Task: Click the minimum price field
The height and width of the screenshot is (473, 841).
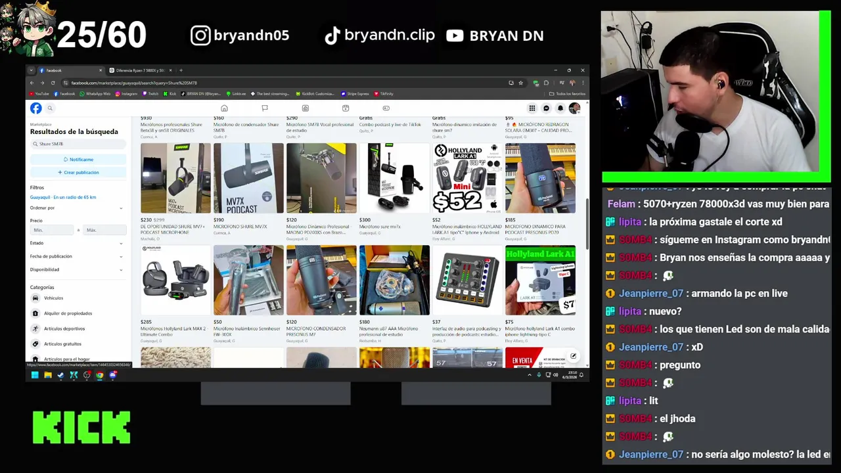Action: pyautogui.click(x=53, y=230)
